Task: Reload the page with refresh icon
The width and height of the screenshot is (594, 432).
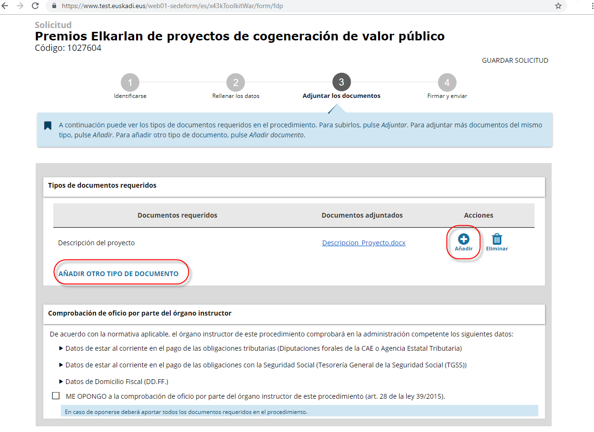Action: point(35,6)
